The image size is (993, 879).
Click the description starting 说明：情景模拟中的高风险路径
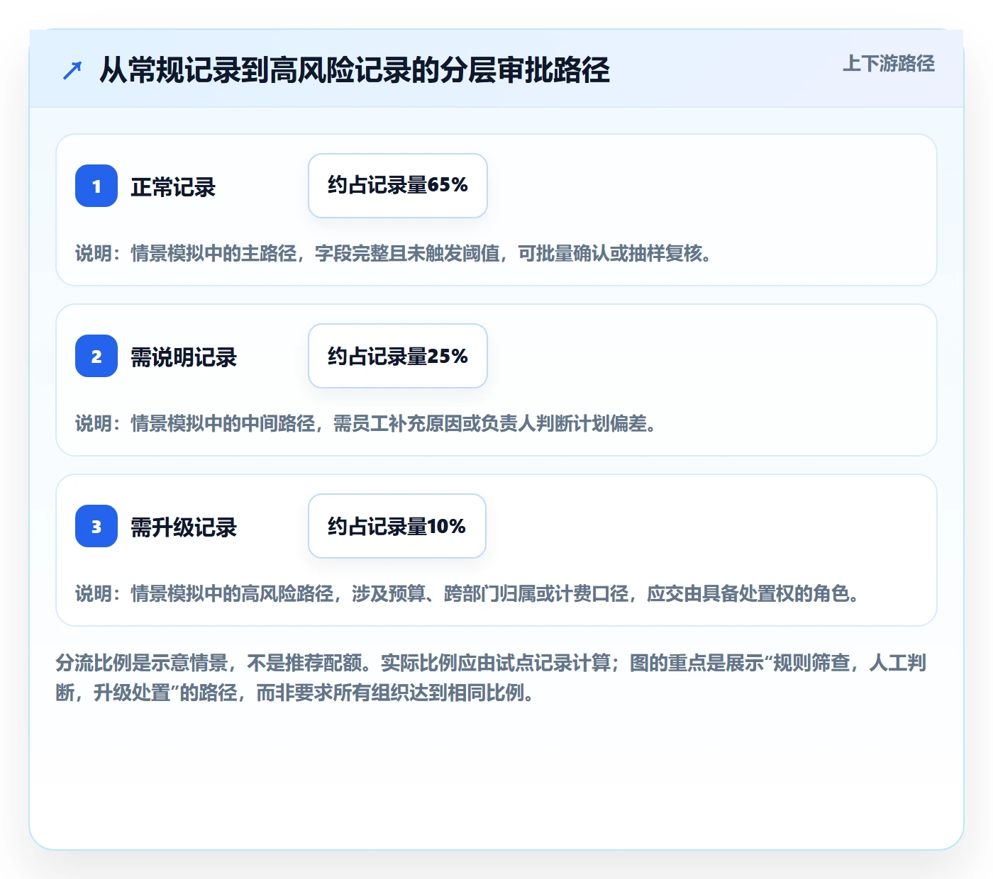click(x=467, y=593)
